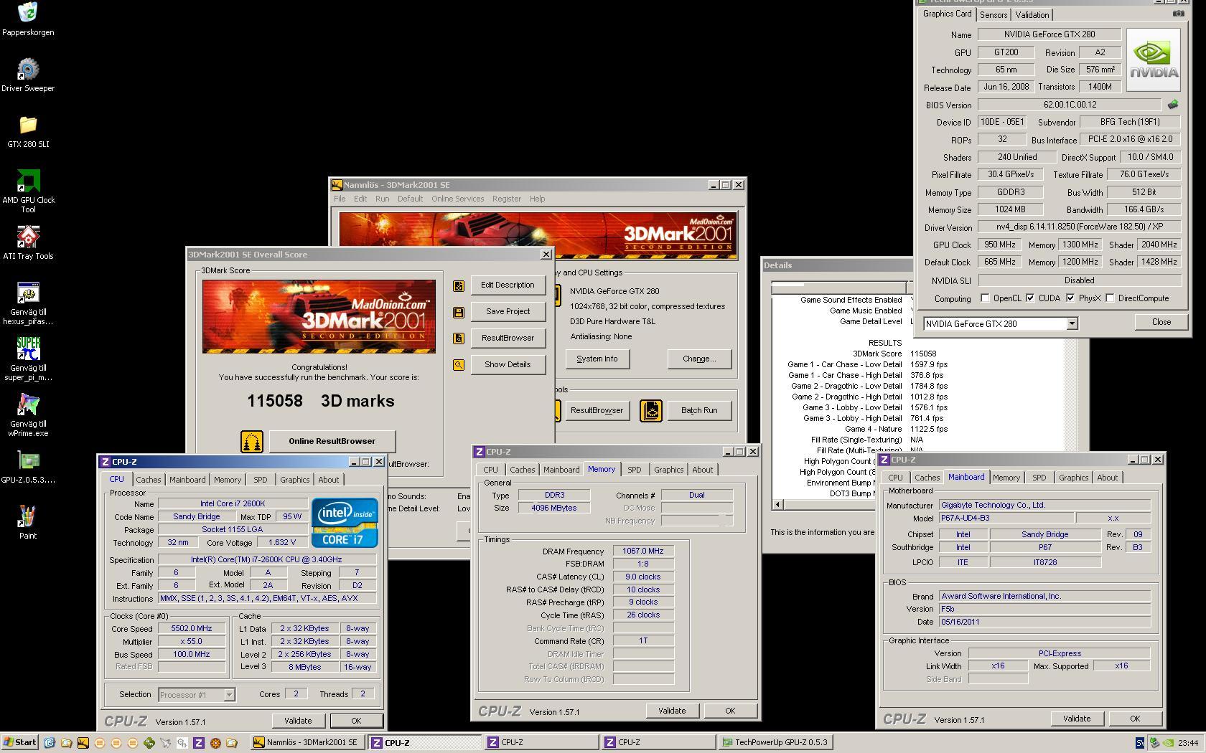Open the Online Services menu in 3DMark
Screen dimensions: 1206x753
(457, 199)
